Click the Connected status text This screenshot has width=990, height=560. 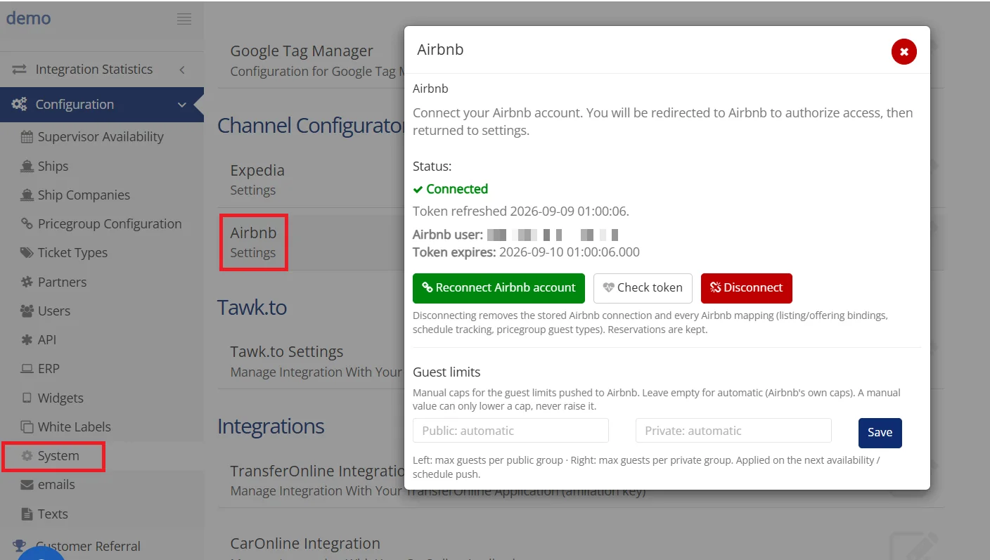[x=457, y=189]
